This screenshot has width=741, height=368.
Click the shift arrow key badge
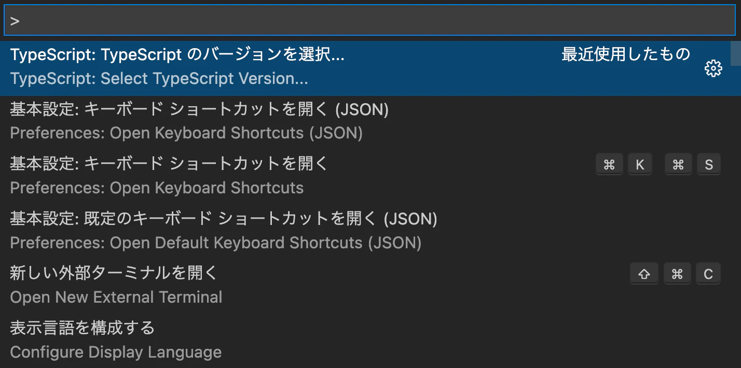click(x=644, y=274)
